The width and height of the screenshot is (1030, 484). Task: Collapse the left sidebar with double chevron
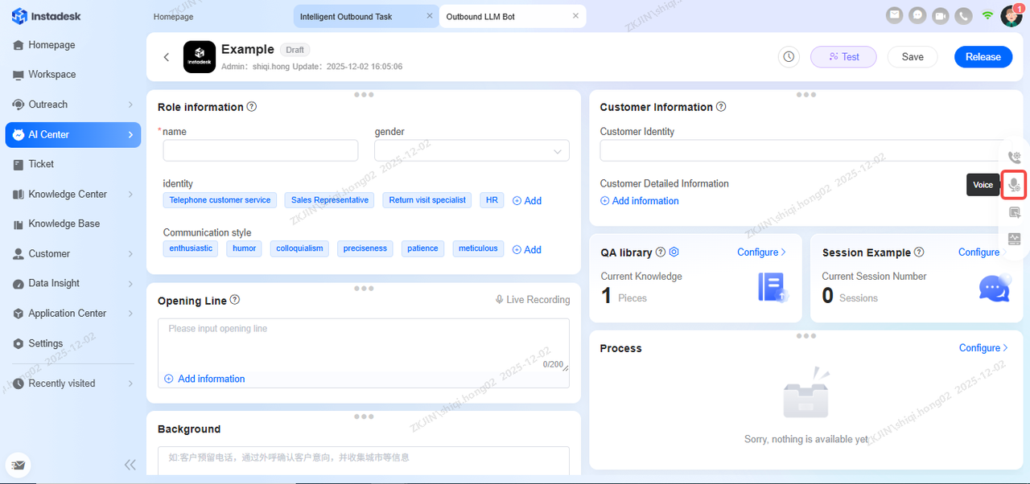pos(130,465)
